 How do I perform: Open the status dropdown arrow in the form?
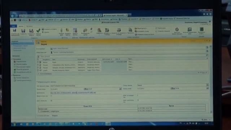[x=207, y=85]
